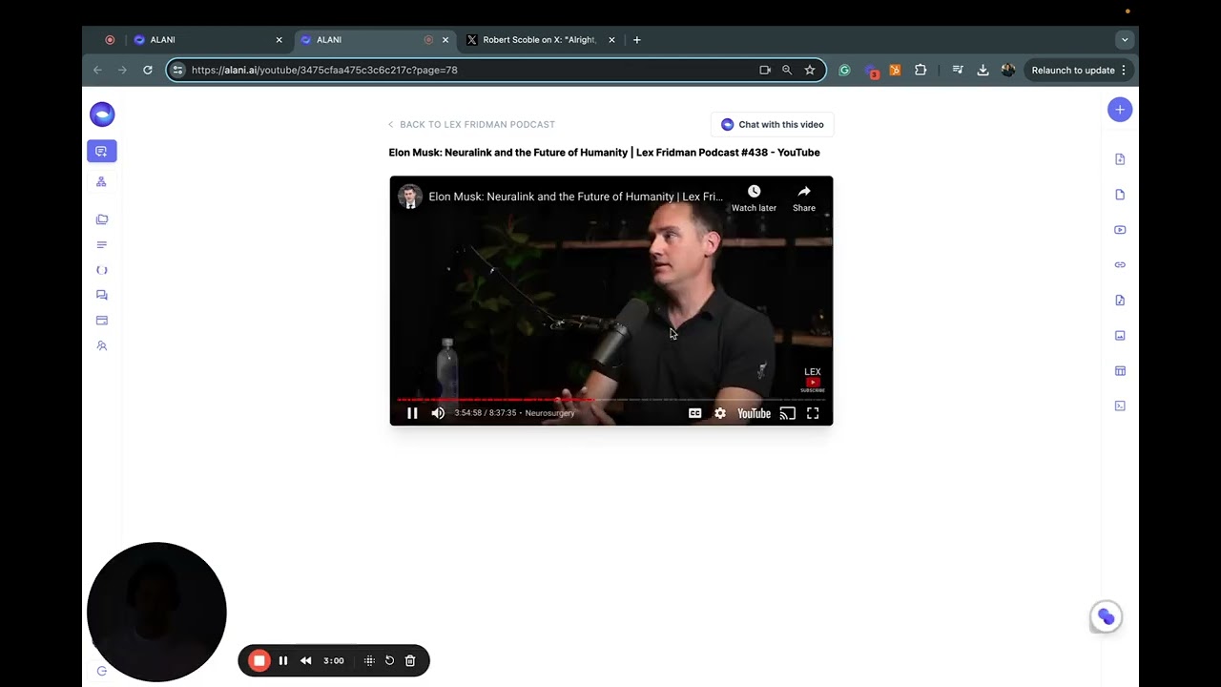
Task: Click the video player icon in right panel
Action: click(1120, 230)
